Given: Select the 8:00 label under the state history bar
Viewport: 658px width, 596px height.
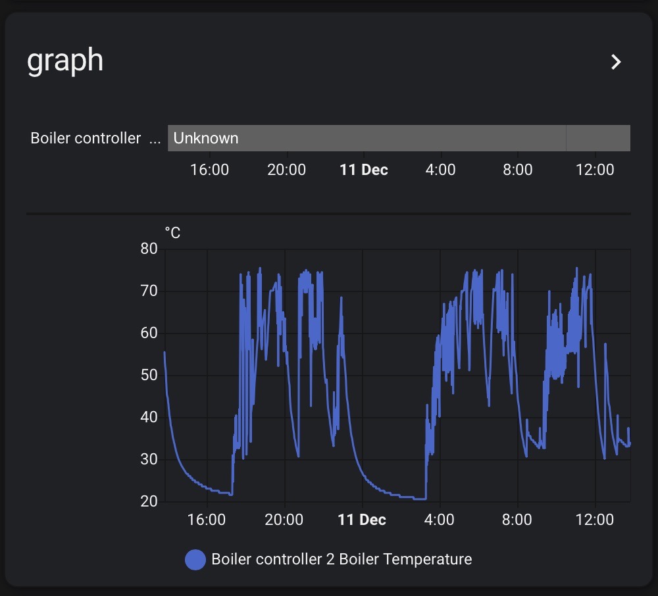Looking at the screenshot, I should (518, 170).
